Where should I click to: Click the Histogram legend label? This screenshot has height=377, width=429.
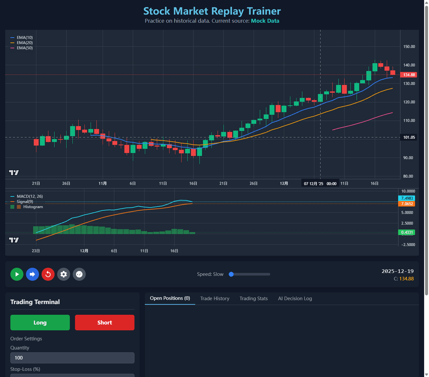tap(33, 207)
